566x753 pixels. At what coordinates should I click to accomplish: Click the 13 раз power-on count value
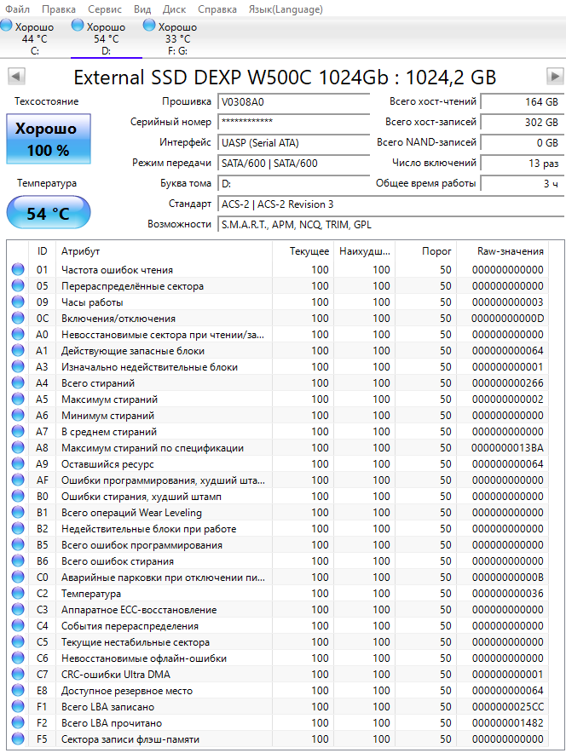522,164
